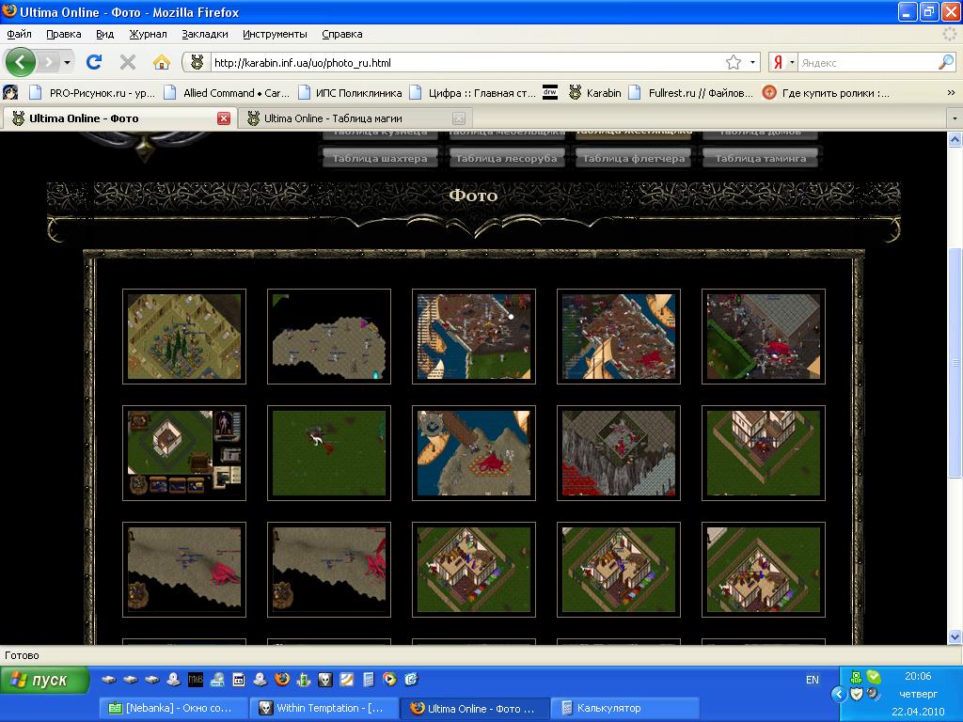The width and height of the screenshot is (963, 722).
Task: Switch to the Калькулятор taskbar window
Action: coord(625,708)
